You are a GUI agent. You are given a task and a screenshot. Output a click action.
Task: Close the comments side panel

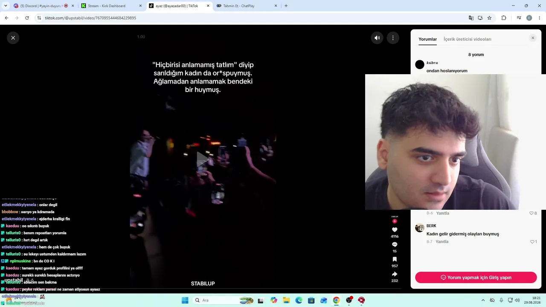532,38
